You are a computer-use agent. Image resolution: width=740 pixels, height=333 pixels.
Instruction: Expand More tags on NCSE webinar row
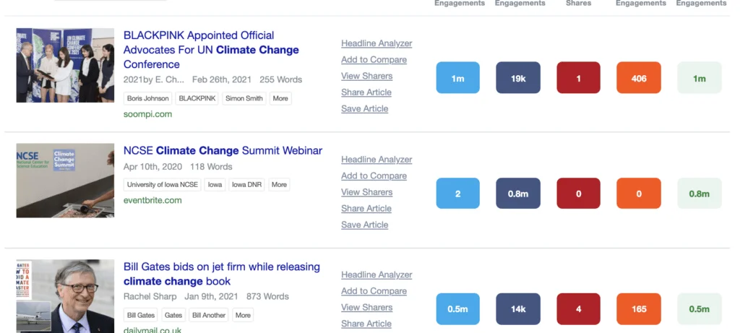[279, 185]
